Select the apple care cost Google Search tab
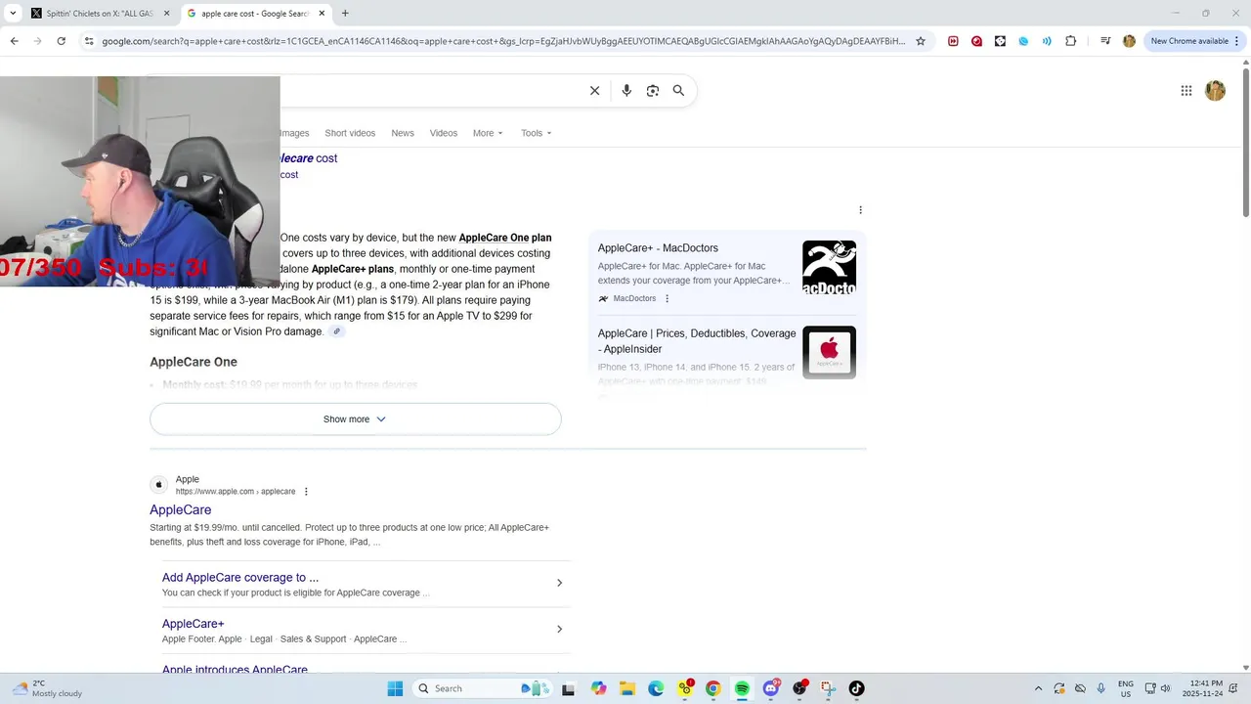Viewport: 1251px width, 704px height. (x=256, y=14)
